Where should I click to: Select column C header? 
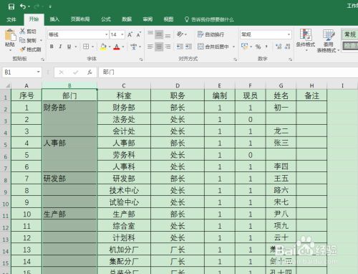(124, 85)
